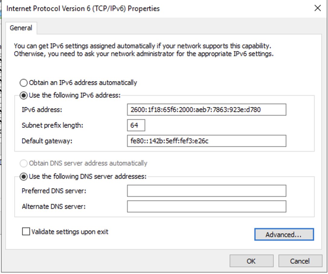Click the 'Subnet prefix length:' label text

tap(52, 125)
